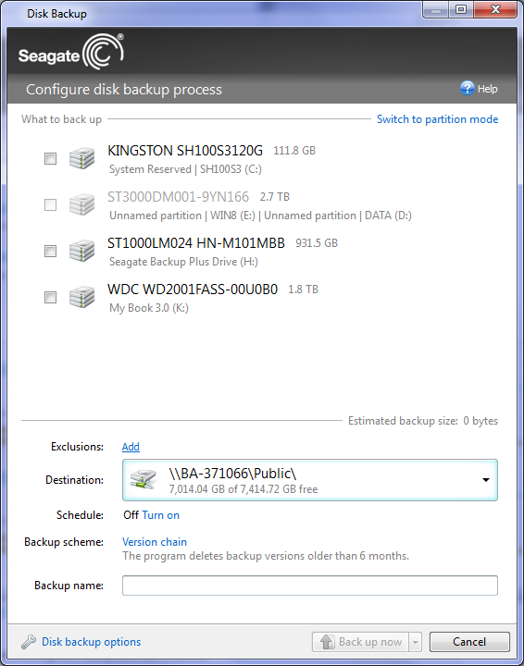The height and width of the screenshot is (666, 524).
Task: Click the Estimated backup size 0 bytes text
Action: click(x=423, y=421)
